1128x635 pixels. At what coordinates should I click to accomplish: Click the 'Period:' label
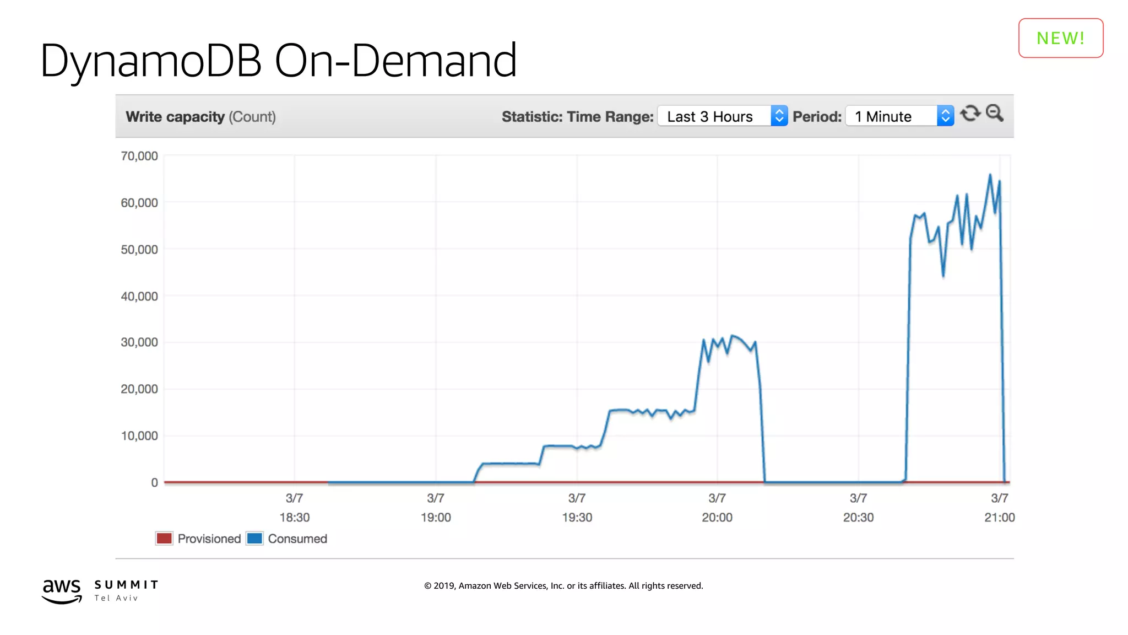(x=817, y=117)
